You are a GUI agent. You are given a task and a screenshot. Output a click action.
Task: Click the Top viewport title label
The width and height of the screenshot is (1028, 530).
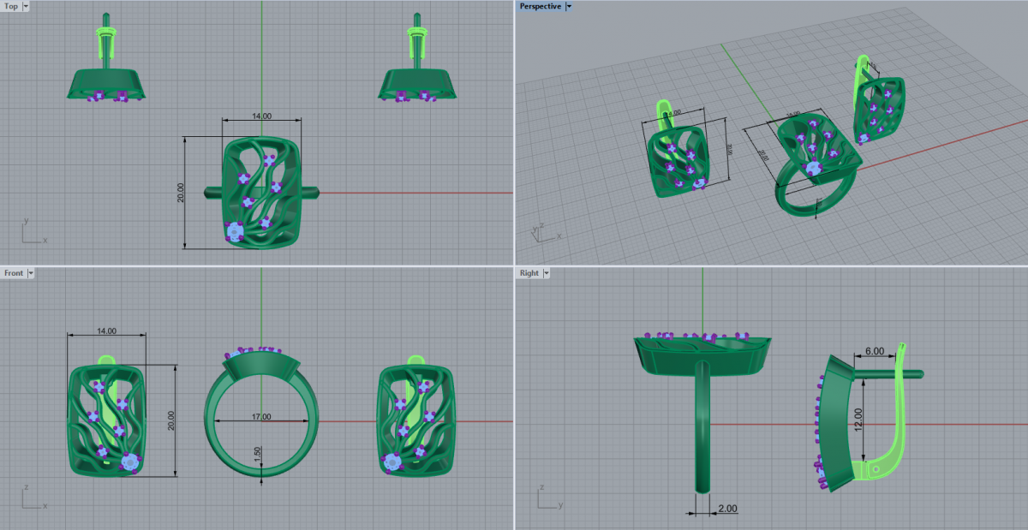coord(11,6)
